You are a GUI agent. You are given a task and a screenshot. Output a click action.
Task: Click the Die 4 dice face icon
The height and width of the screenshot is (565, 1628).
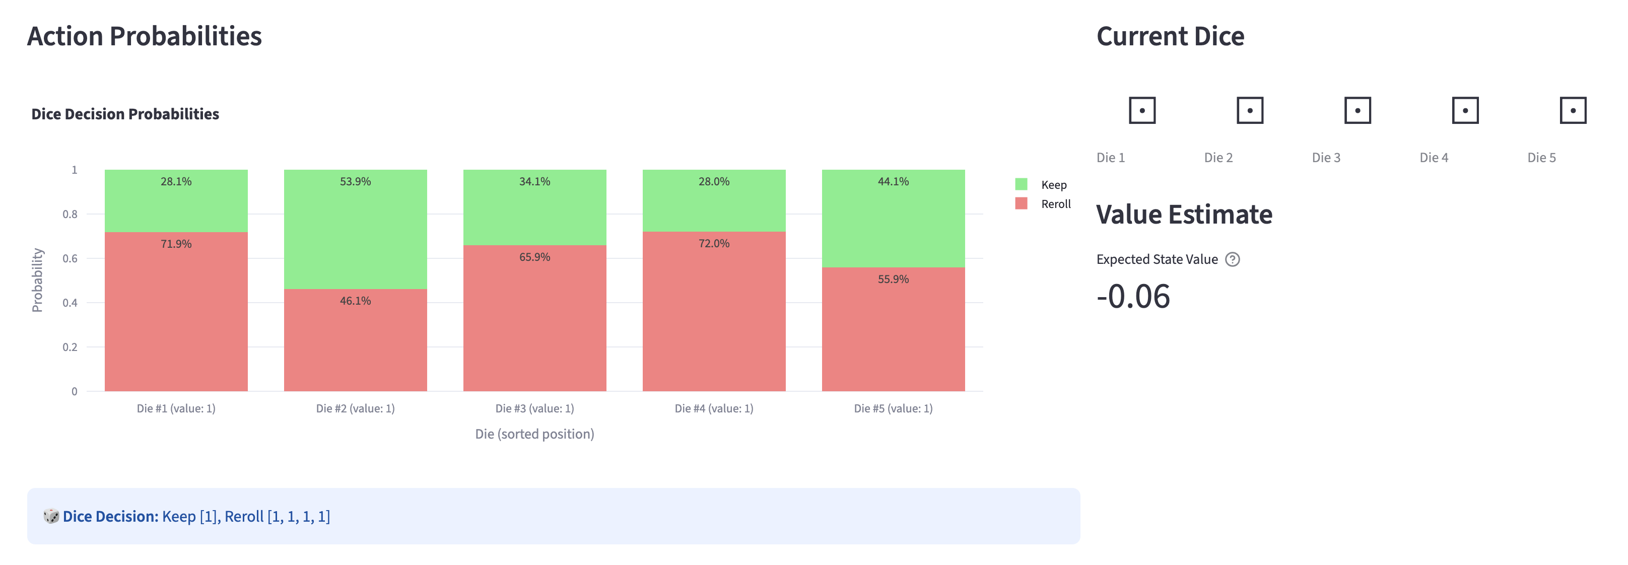[1465, 111]
